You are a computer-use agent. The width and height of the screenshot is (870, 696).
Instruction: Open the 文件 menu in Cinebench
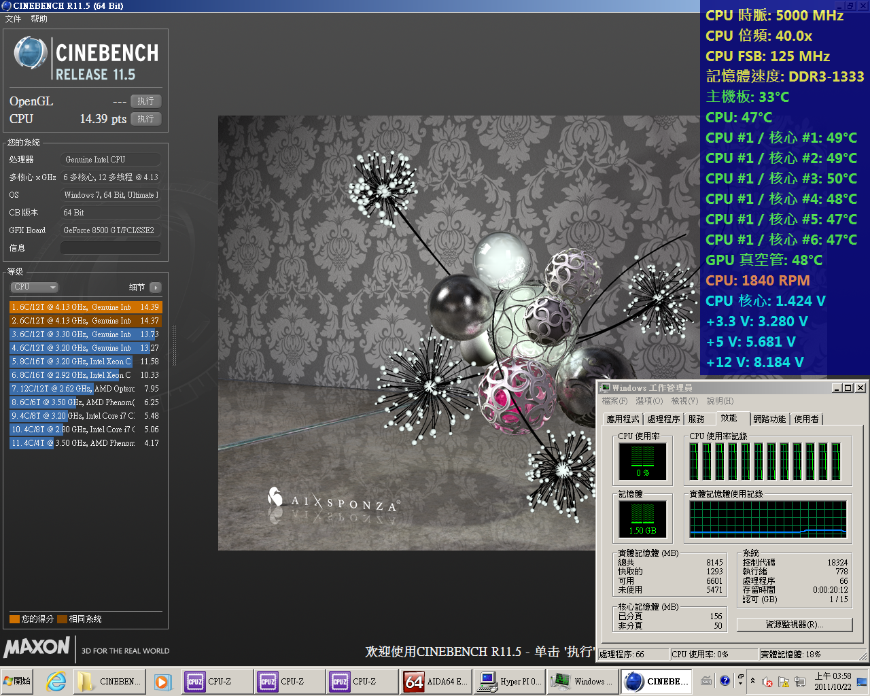[x=13, y=19]
